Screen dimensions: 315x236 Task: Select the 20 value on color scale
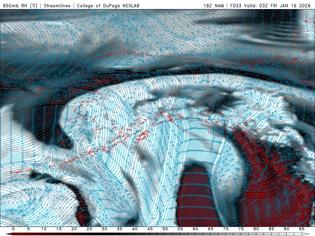tap(74, 229)
